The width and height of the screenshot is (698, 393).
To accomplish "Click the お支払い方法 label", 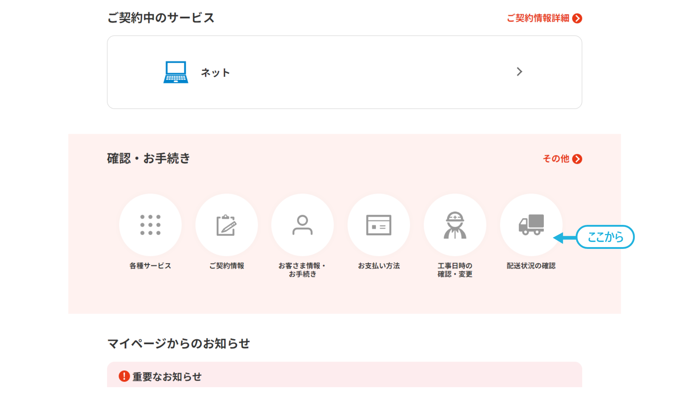I will [379, 266].
